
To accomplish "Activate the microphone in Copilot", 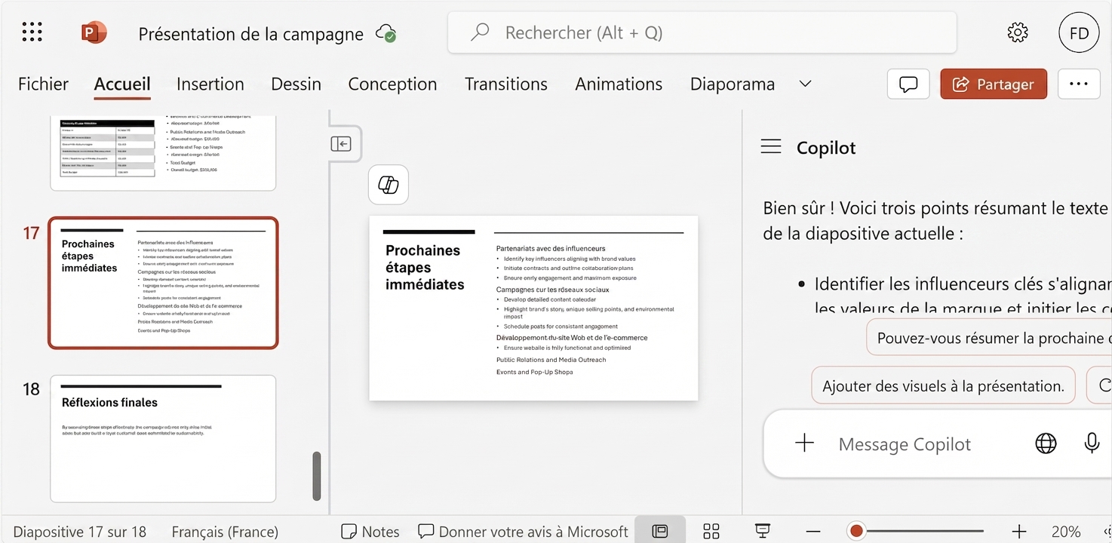I will pos(1092,443).
